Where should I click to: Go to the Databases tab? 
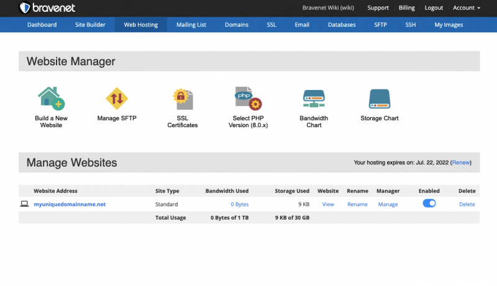(342, 25)
